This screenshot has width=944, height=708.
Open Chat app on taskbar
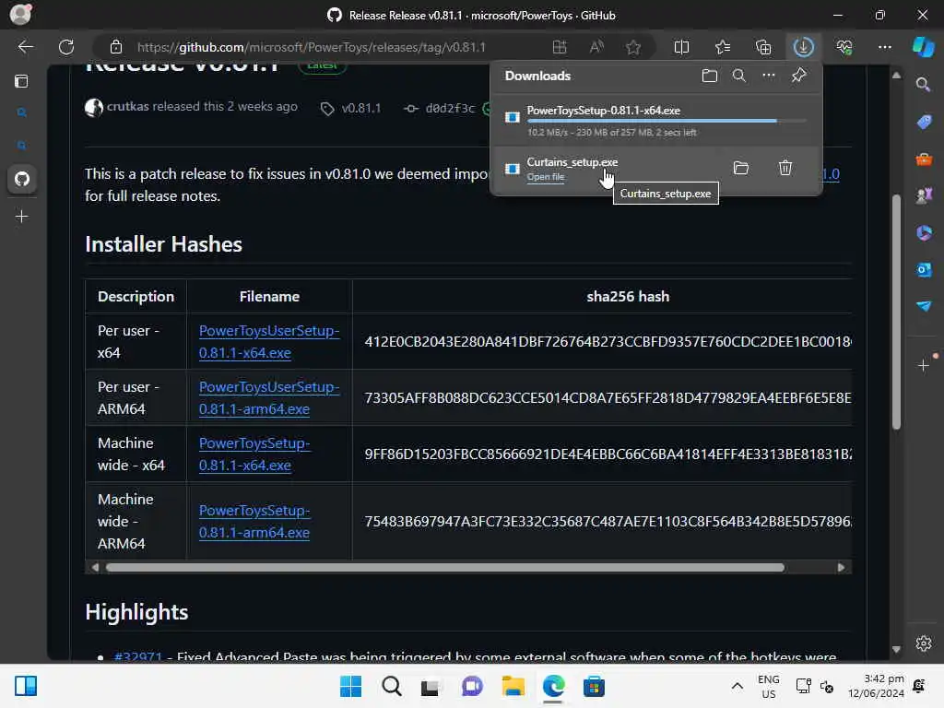click(x=472, y=686)
